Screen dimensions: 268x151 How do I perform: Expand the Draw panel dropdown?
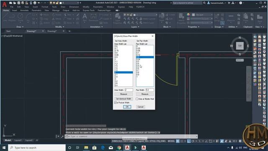[20, 27]
